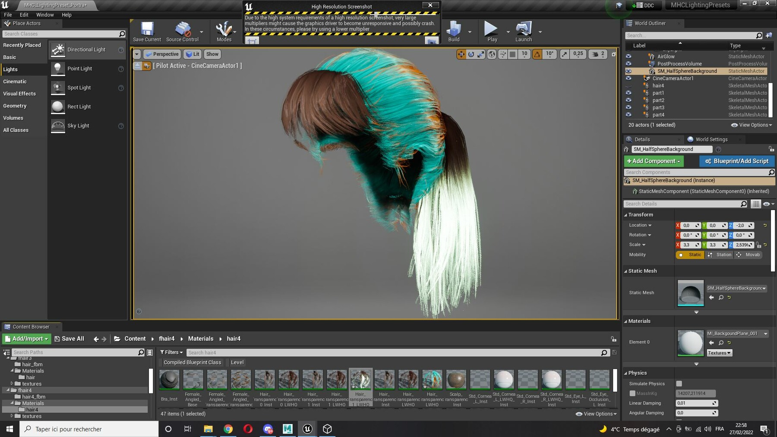Toggle visibility of part4 actor
This screenshot has height=437, width=777.
coord(629,115)
